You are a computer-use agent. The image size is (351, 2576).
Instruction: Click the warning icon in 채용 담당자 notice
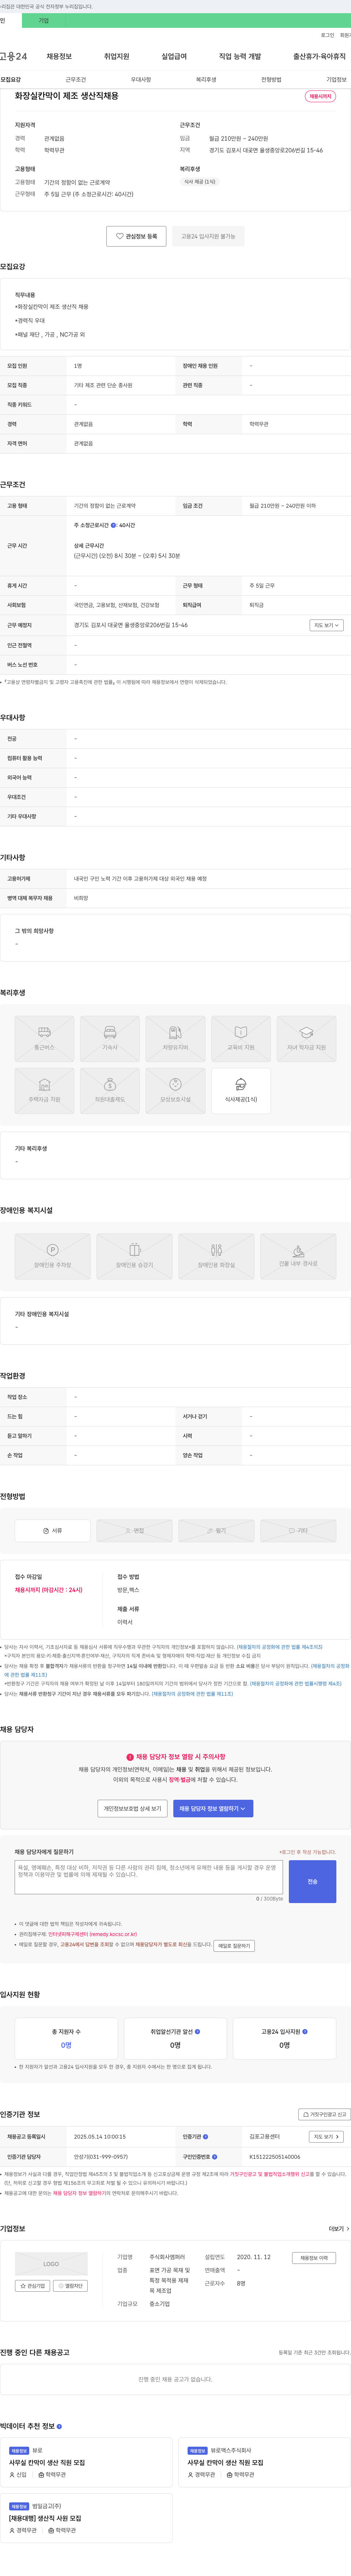[130, 1756]
